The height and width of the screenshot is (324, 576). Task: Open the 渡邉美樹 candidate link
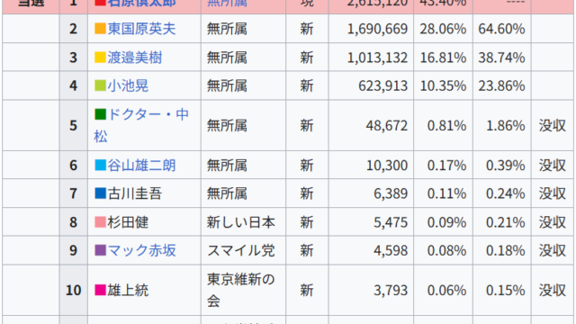click(x=134, y=58)
